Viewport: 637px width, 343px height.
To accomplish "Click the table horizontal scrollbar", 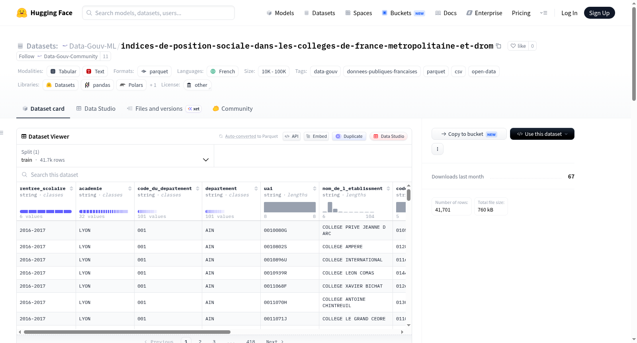I will [127, 332].
